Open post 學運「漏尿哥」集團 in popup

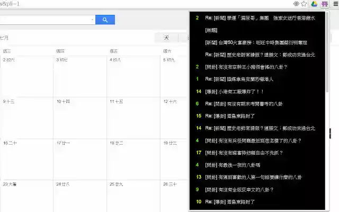pos(260,18)
